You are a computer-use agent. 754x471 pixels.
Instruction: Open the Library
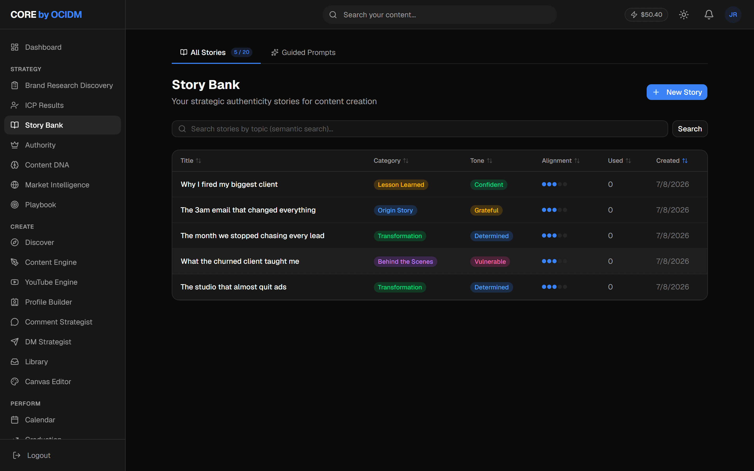[62, 362]
